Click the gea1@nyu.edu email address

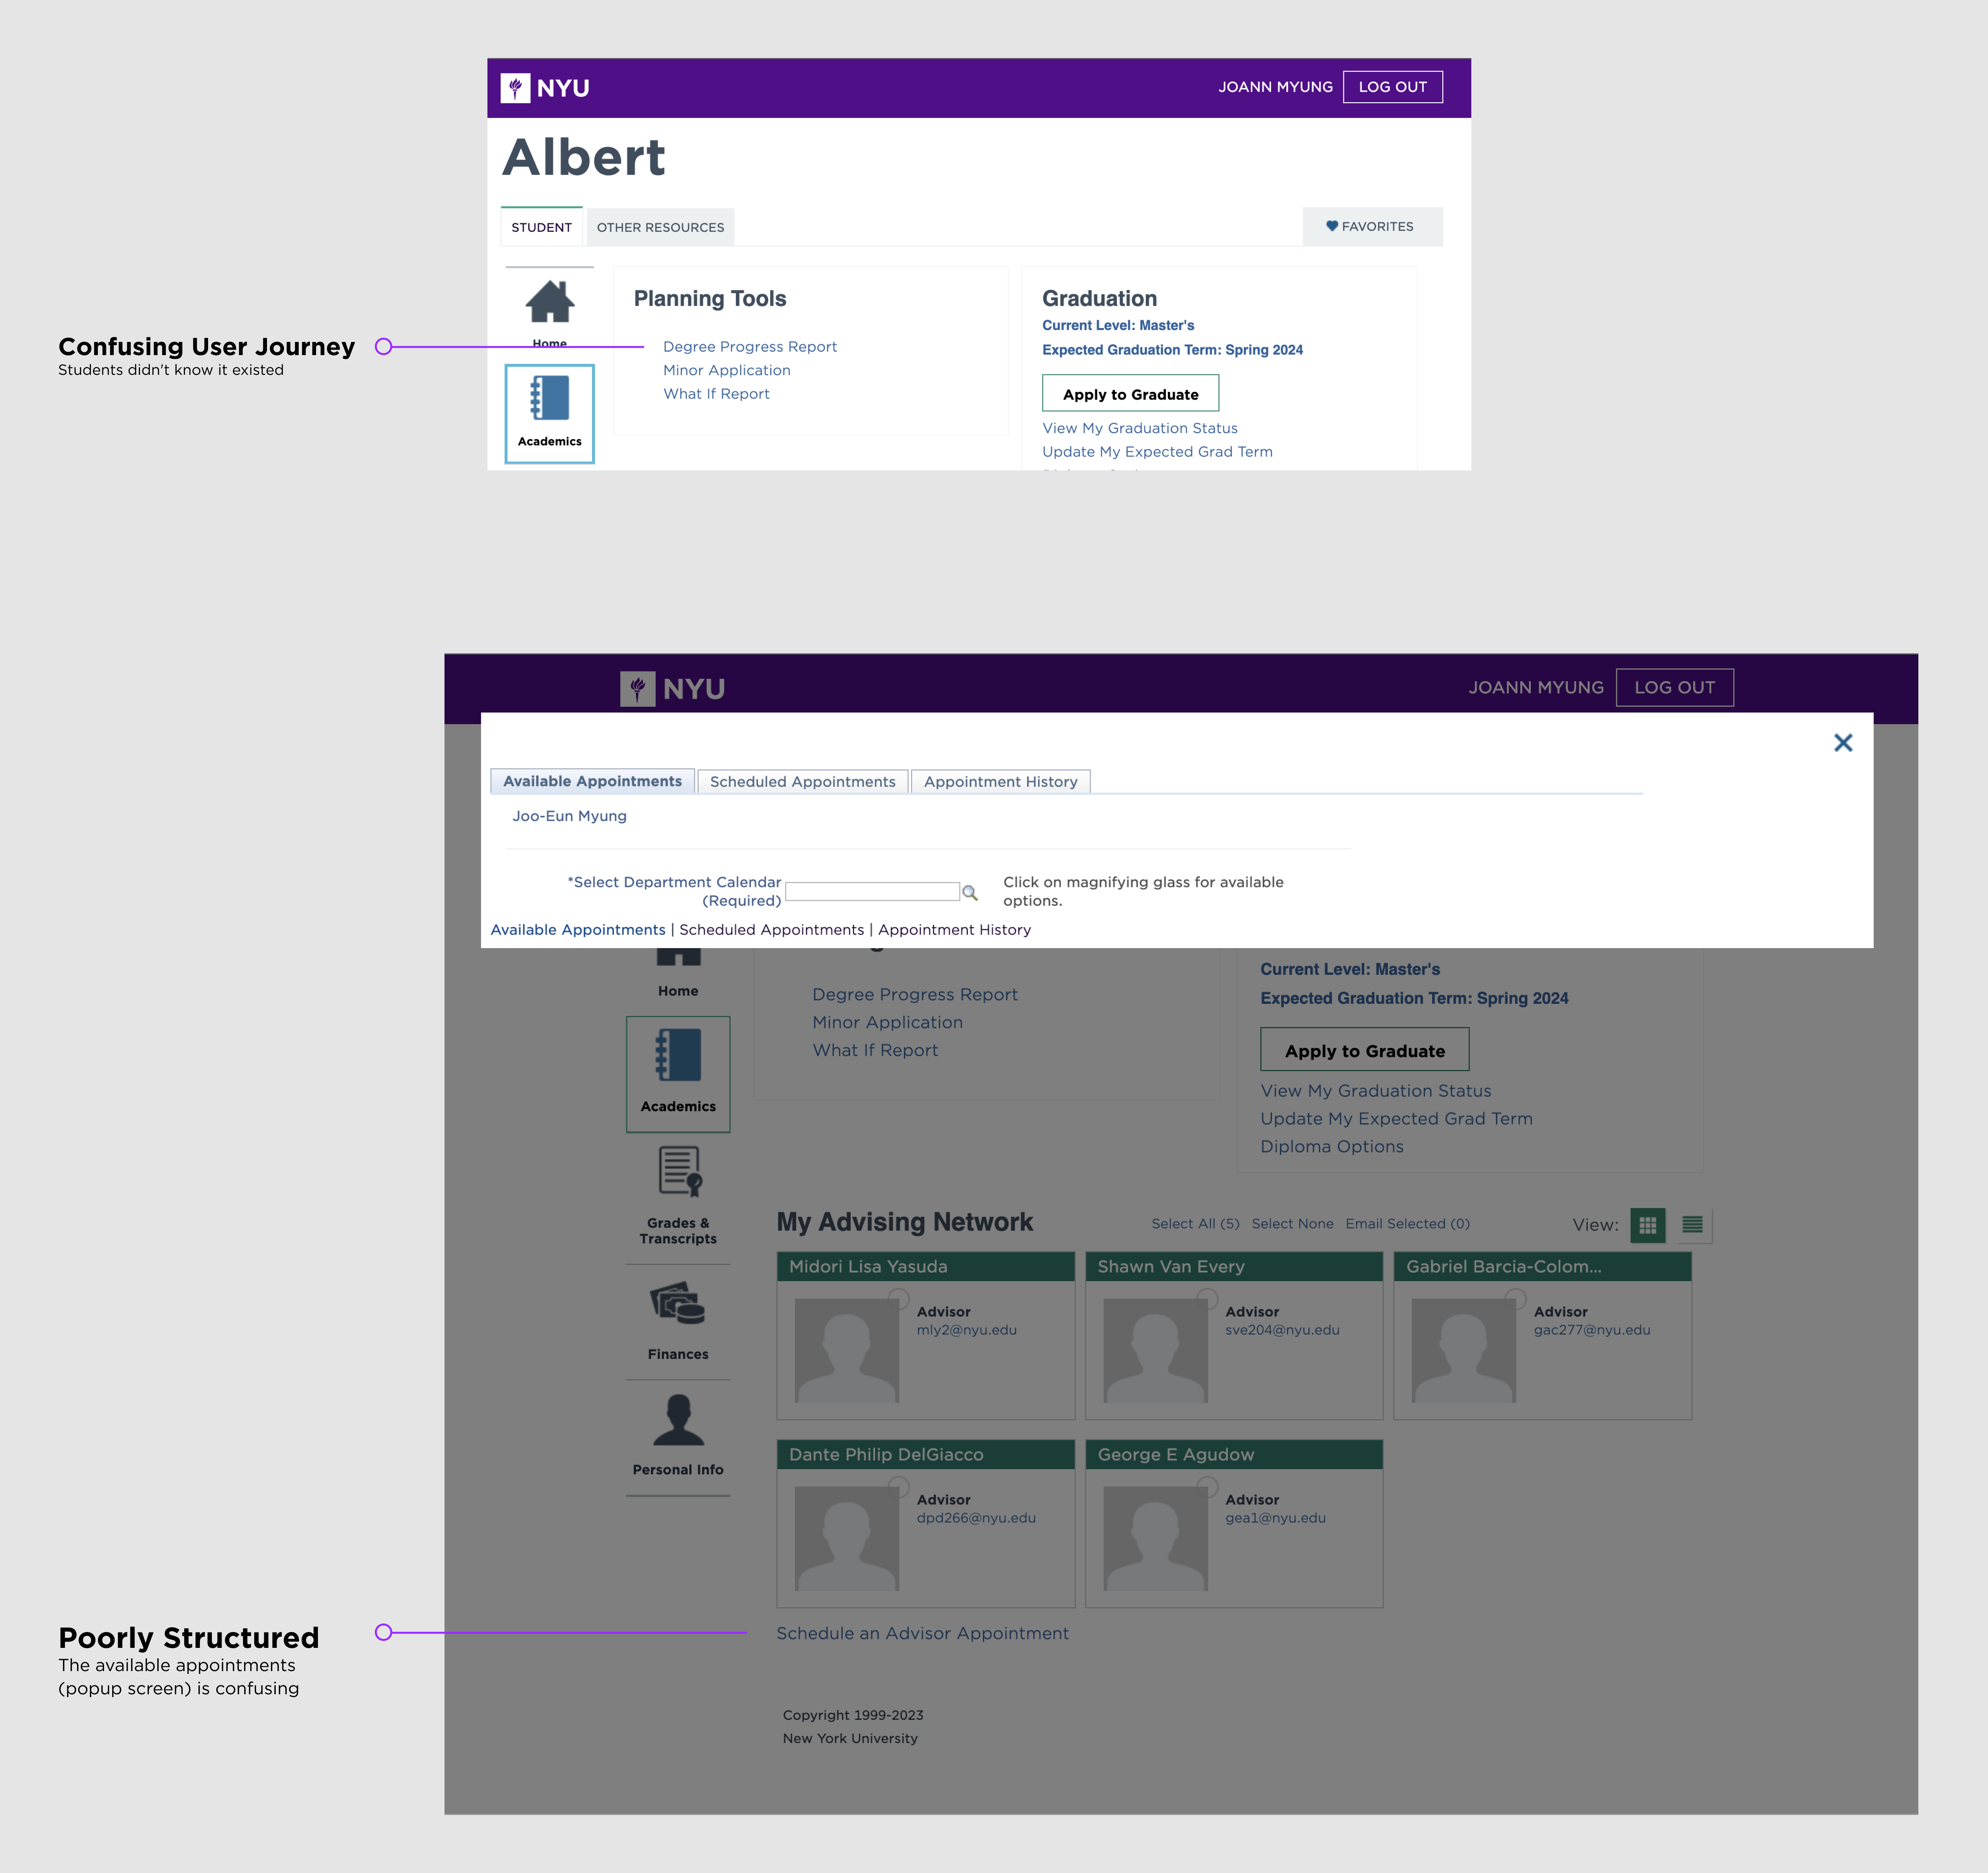point(1276,1518)
